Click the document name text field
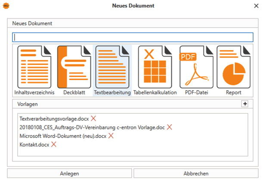Screen dimensions: 266x185 pyautogui.click(x=133, y=38)
